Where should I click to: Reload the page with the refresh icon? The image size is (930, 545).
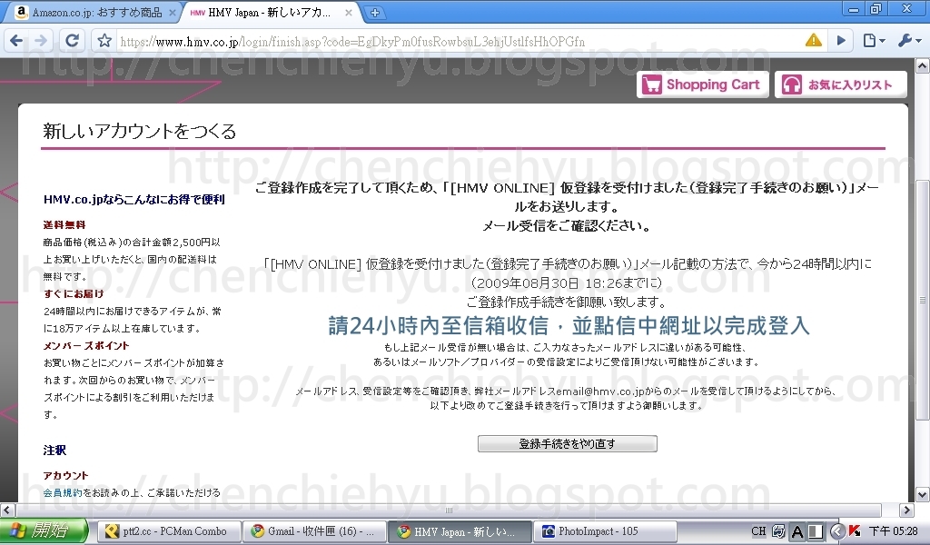click(73, 40)
